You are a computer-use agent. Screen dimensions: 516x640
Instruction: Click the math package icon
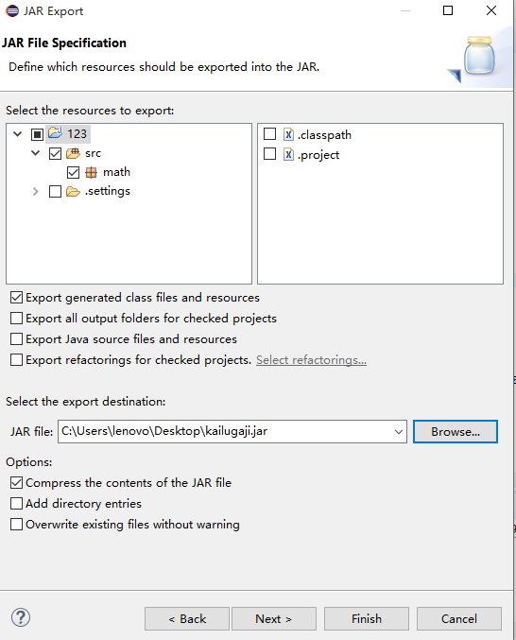pyautogui.click(x=91, y=173)
